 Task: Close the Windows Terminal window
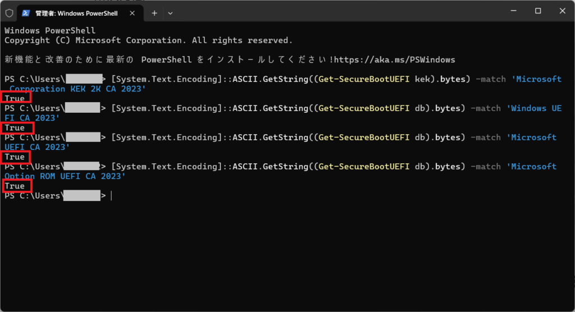(x=563, y=11)
